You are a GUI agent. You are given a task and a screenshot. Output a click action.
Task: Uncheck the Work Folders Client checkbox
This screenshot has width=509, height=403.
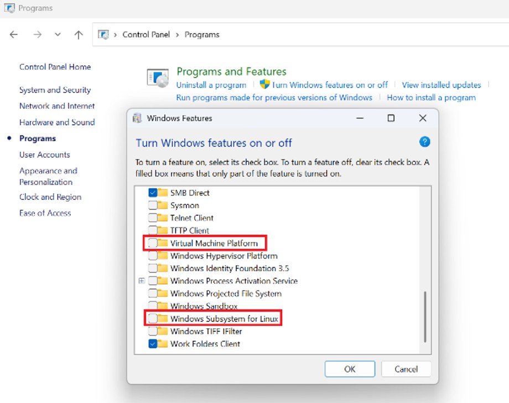153,344
